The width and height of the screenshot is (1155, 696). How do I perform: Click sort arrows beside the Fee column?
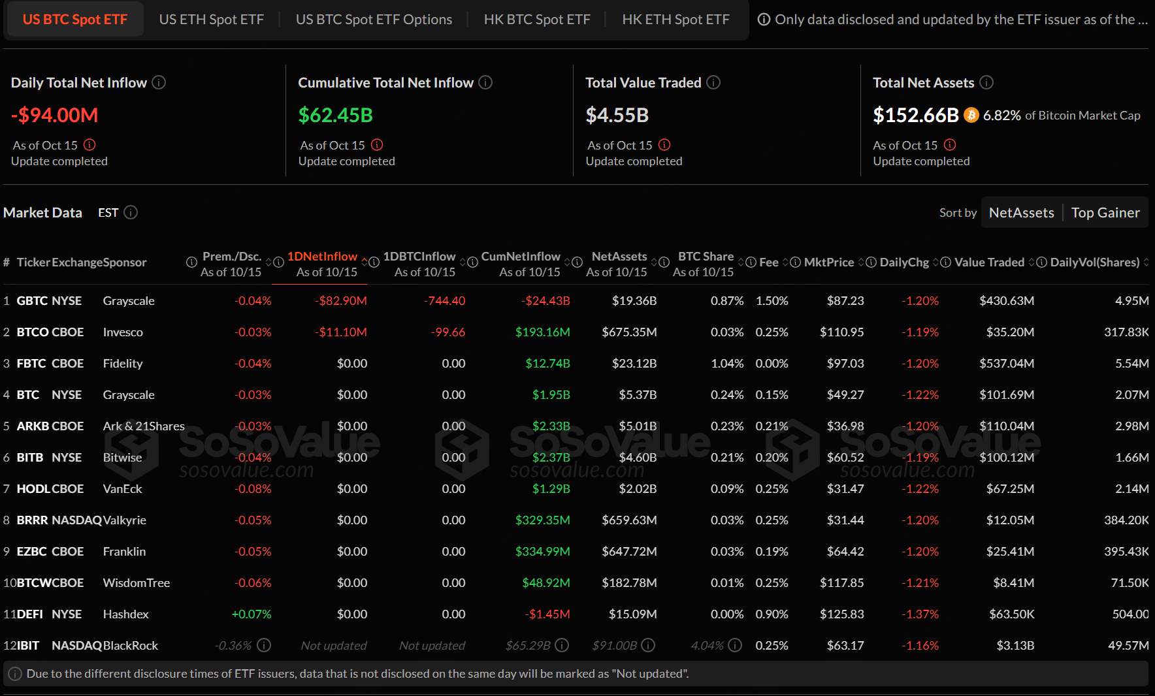click(x=786, y=262)
